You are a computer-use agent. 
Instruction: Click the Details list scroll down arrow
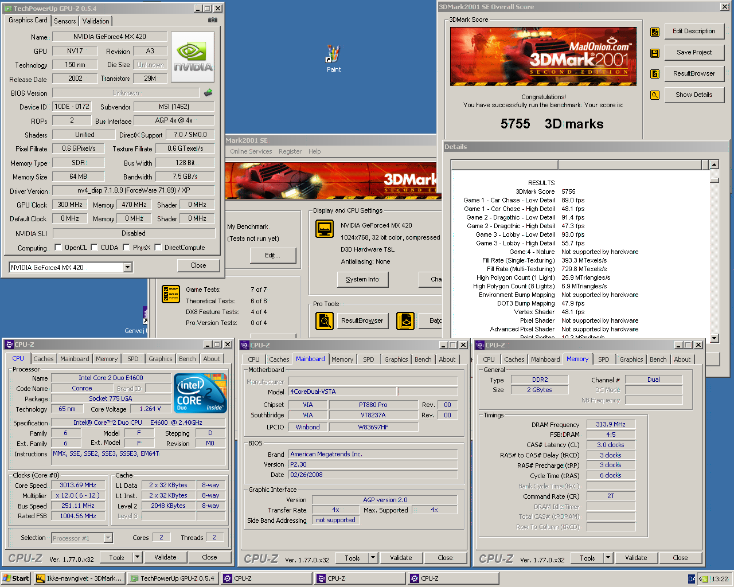coord(714,338)
